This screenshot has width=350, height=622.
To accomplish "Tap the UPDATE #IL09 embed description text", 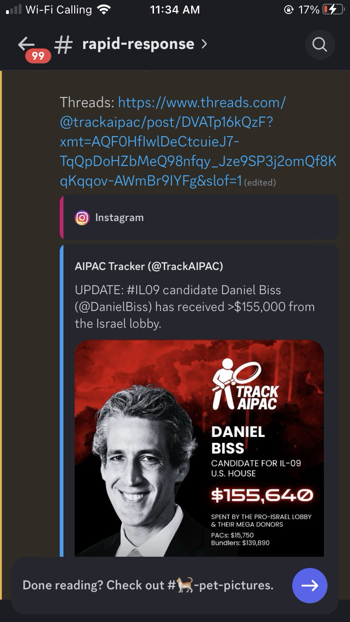I will pos(195,307).
